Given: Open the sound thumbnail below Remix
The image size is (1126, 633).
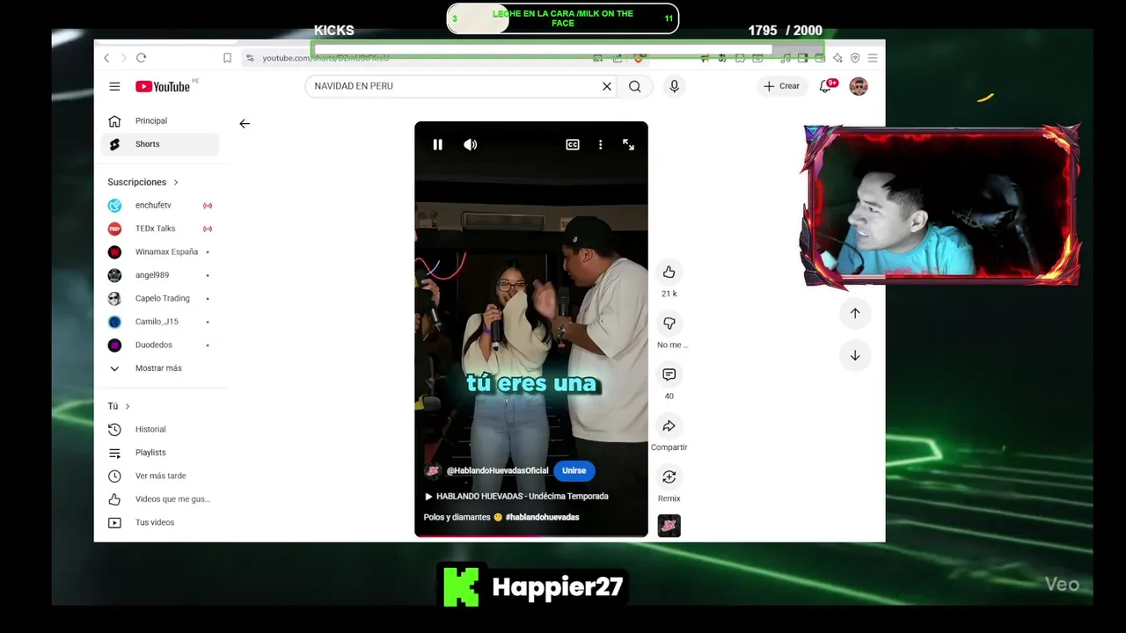Looking at the screenshot, I should (x=669, y=526).
